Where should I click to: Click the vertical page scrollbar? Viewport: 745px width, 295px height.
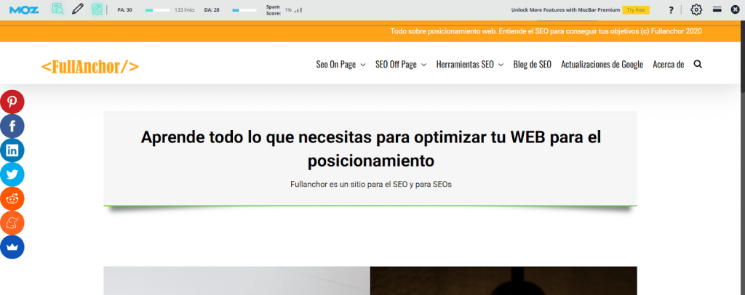(x=742, y=57)
